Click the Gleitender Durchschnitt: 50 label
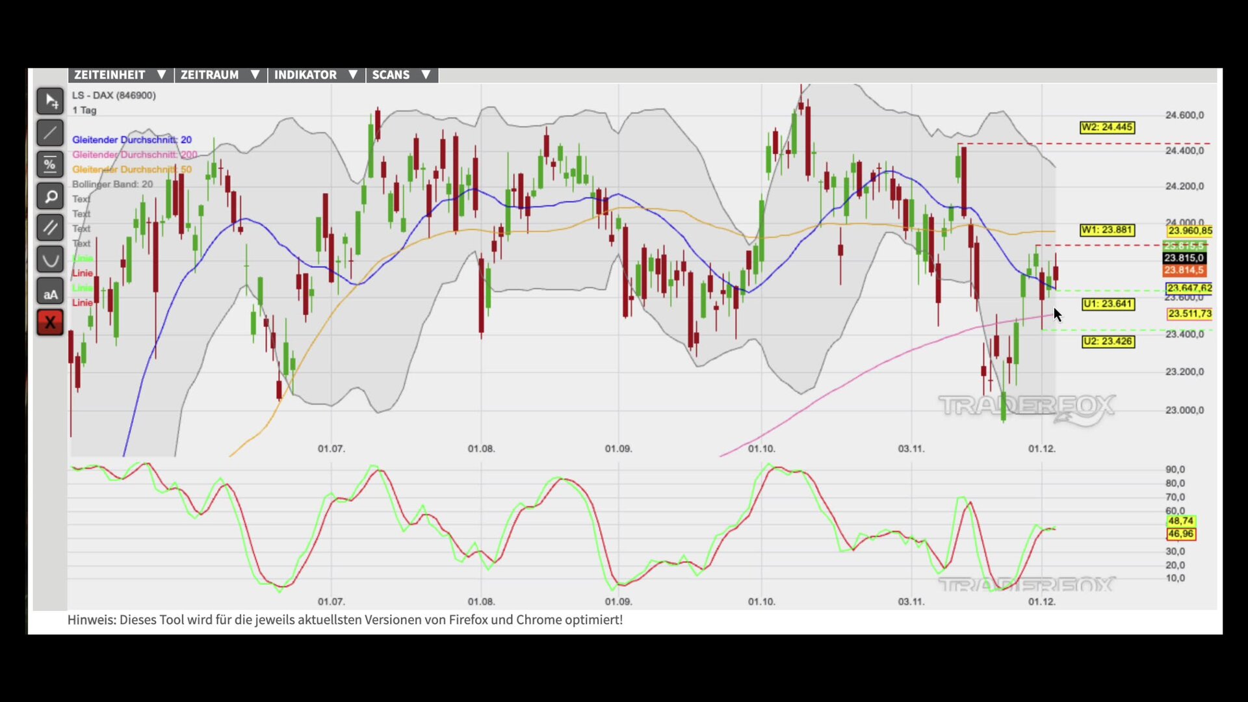The height and width of the screenshot is (702, 1248). point(131,170)
